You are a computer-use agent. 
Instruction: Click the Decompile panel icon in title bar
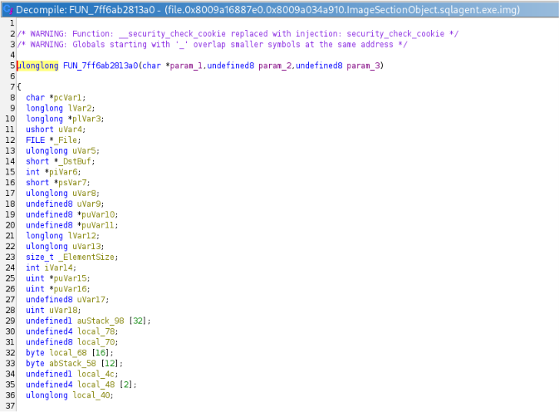[x=8, y=10]
